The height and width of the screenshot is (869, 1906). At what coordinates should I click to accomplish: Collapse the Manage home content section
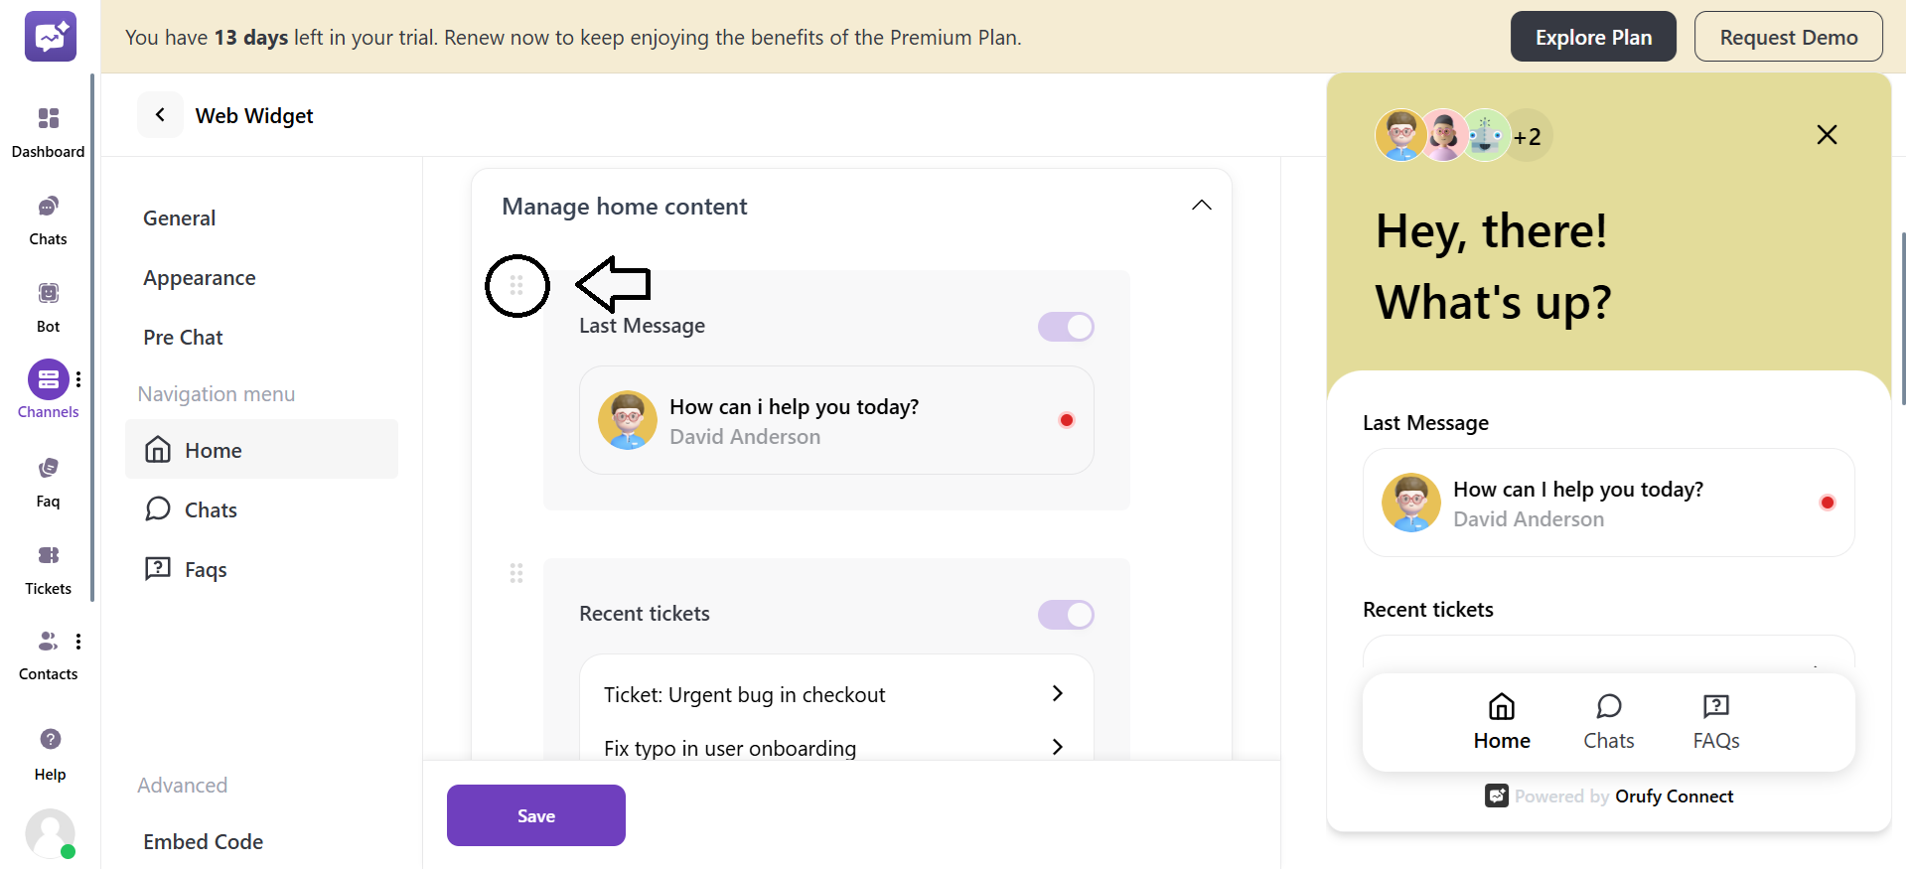tap(1201, 205)
